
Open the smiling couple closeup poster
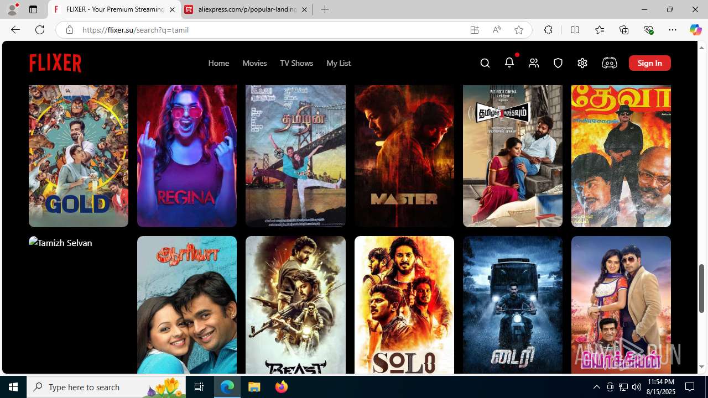pyautogui.click(x=187, y=305)
